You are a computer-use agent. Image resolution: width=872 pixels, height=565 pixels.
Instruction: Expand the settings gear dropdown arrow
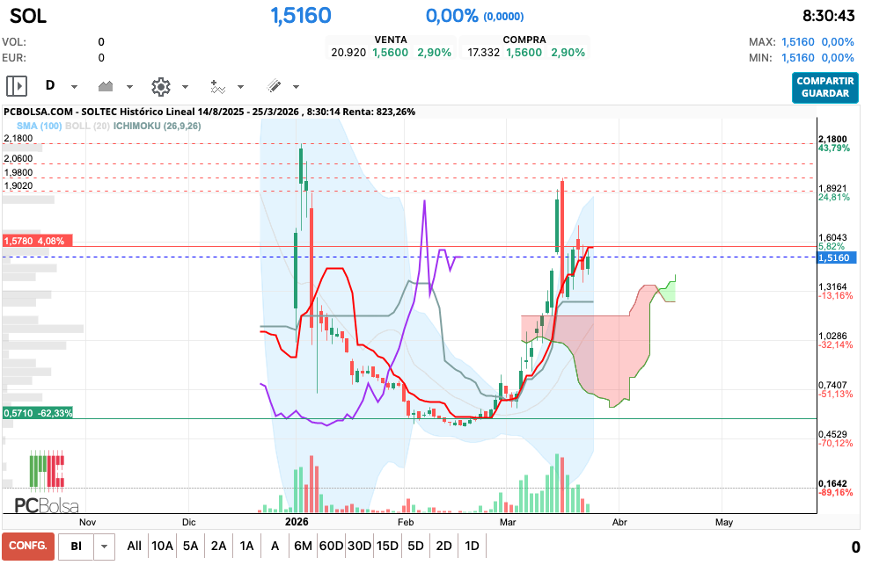tap(185, 87)
